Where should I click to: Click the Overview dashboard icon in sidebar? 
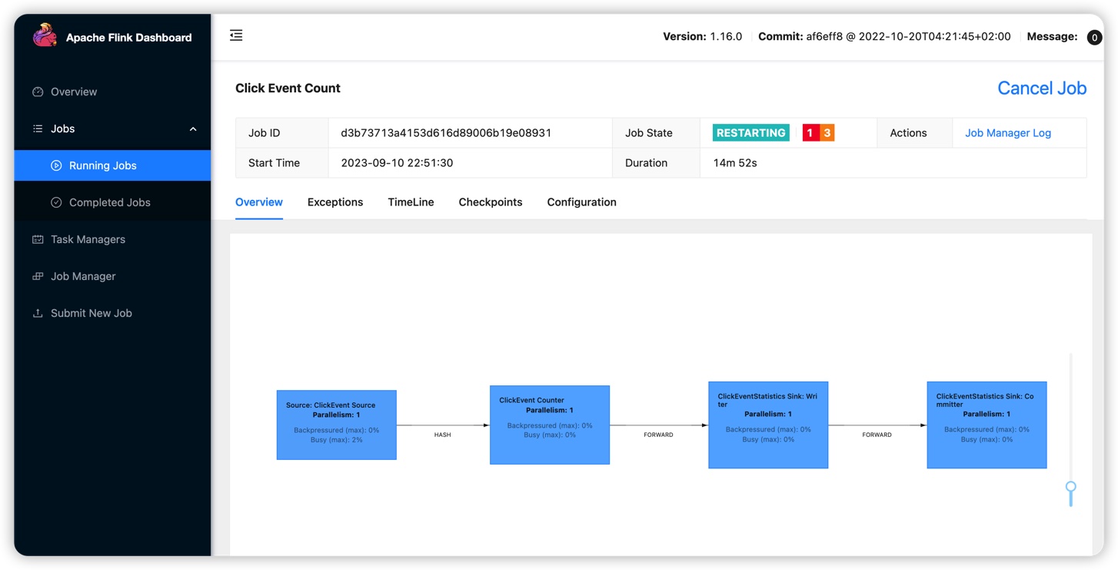pyautogui.click(x=38, y=92)
